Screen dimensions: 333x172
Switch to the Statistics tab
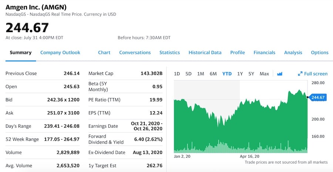tap(169, 53)
